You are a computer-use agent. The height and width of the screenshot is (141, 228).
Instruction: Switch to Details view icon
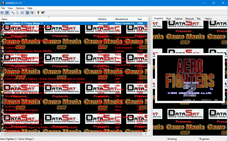coord(27,13)
